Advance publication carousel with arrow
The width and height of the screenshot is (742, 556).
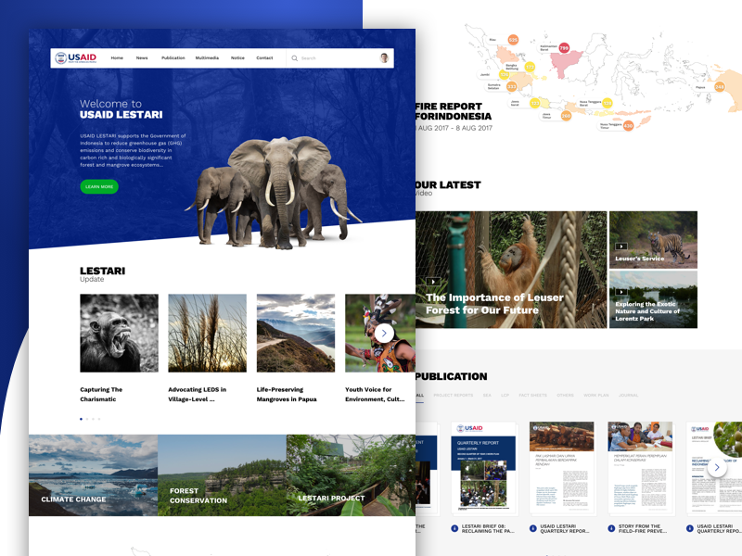tap(717, 467)
